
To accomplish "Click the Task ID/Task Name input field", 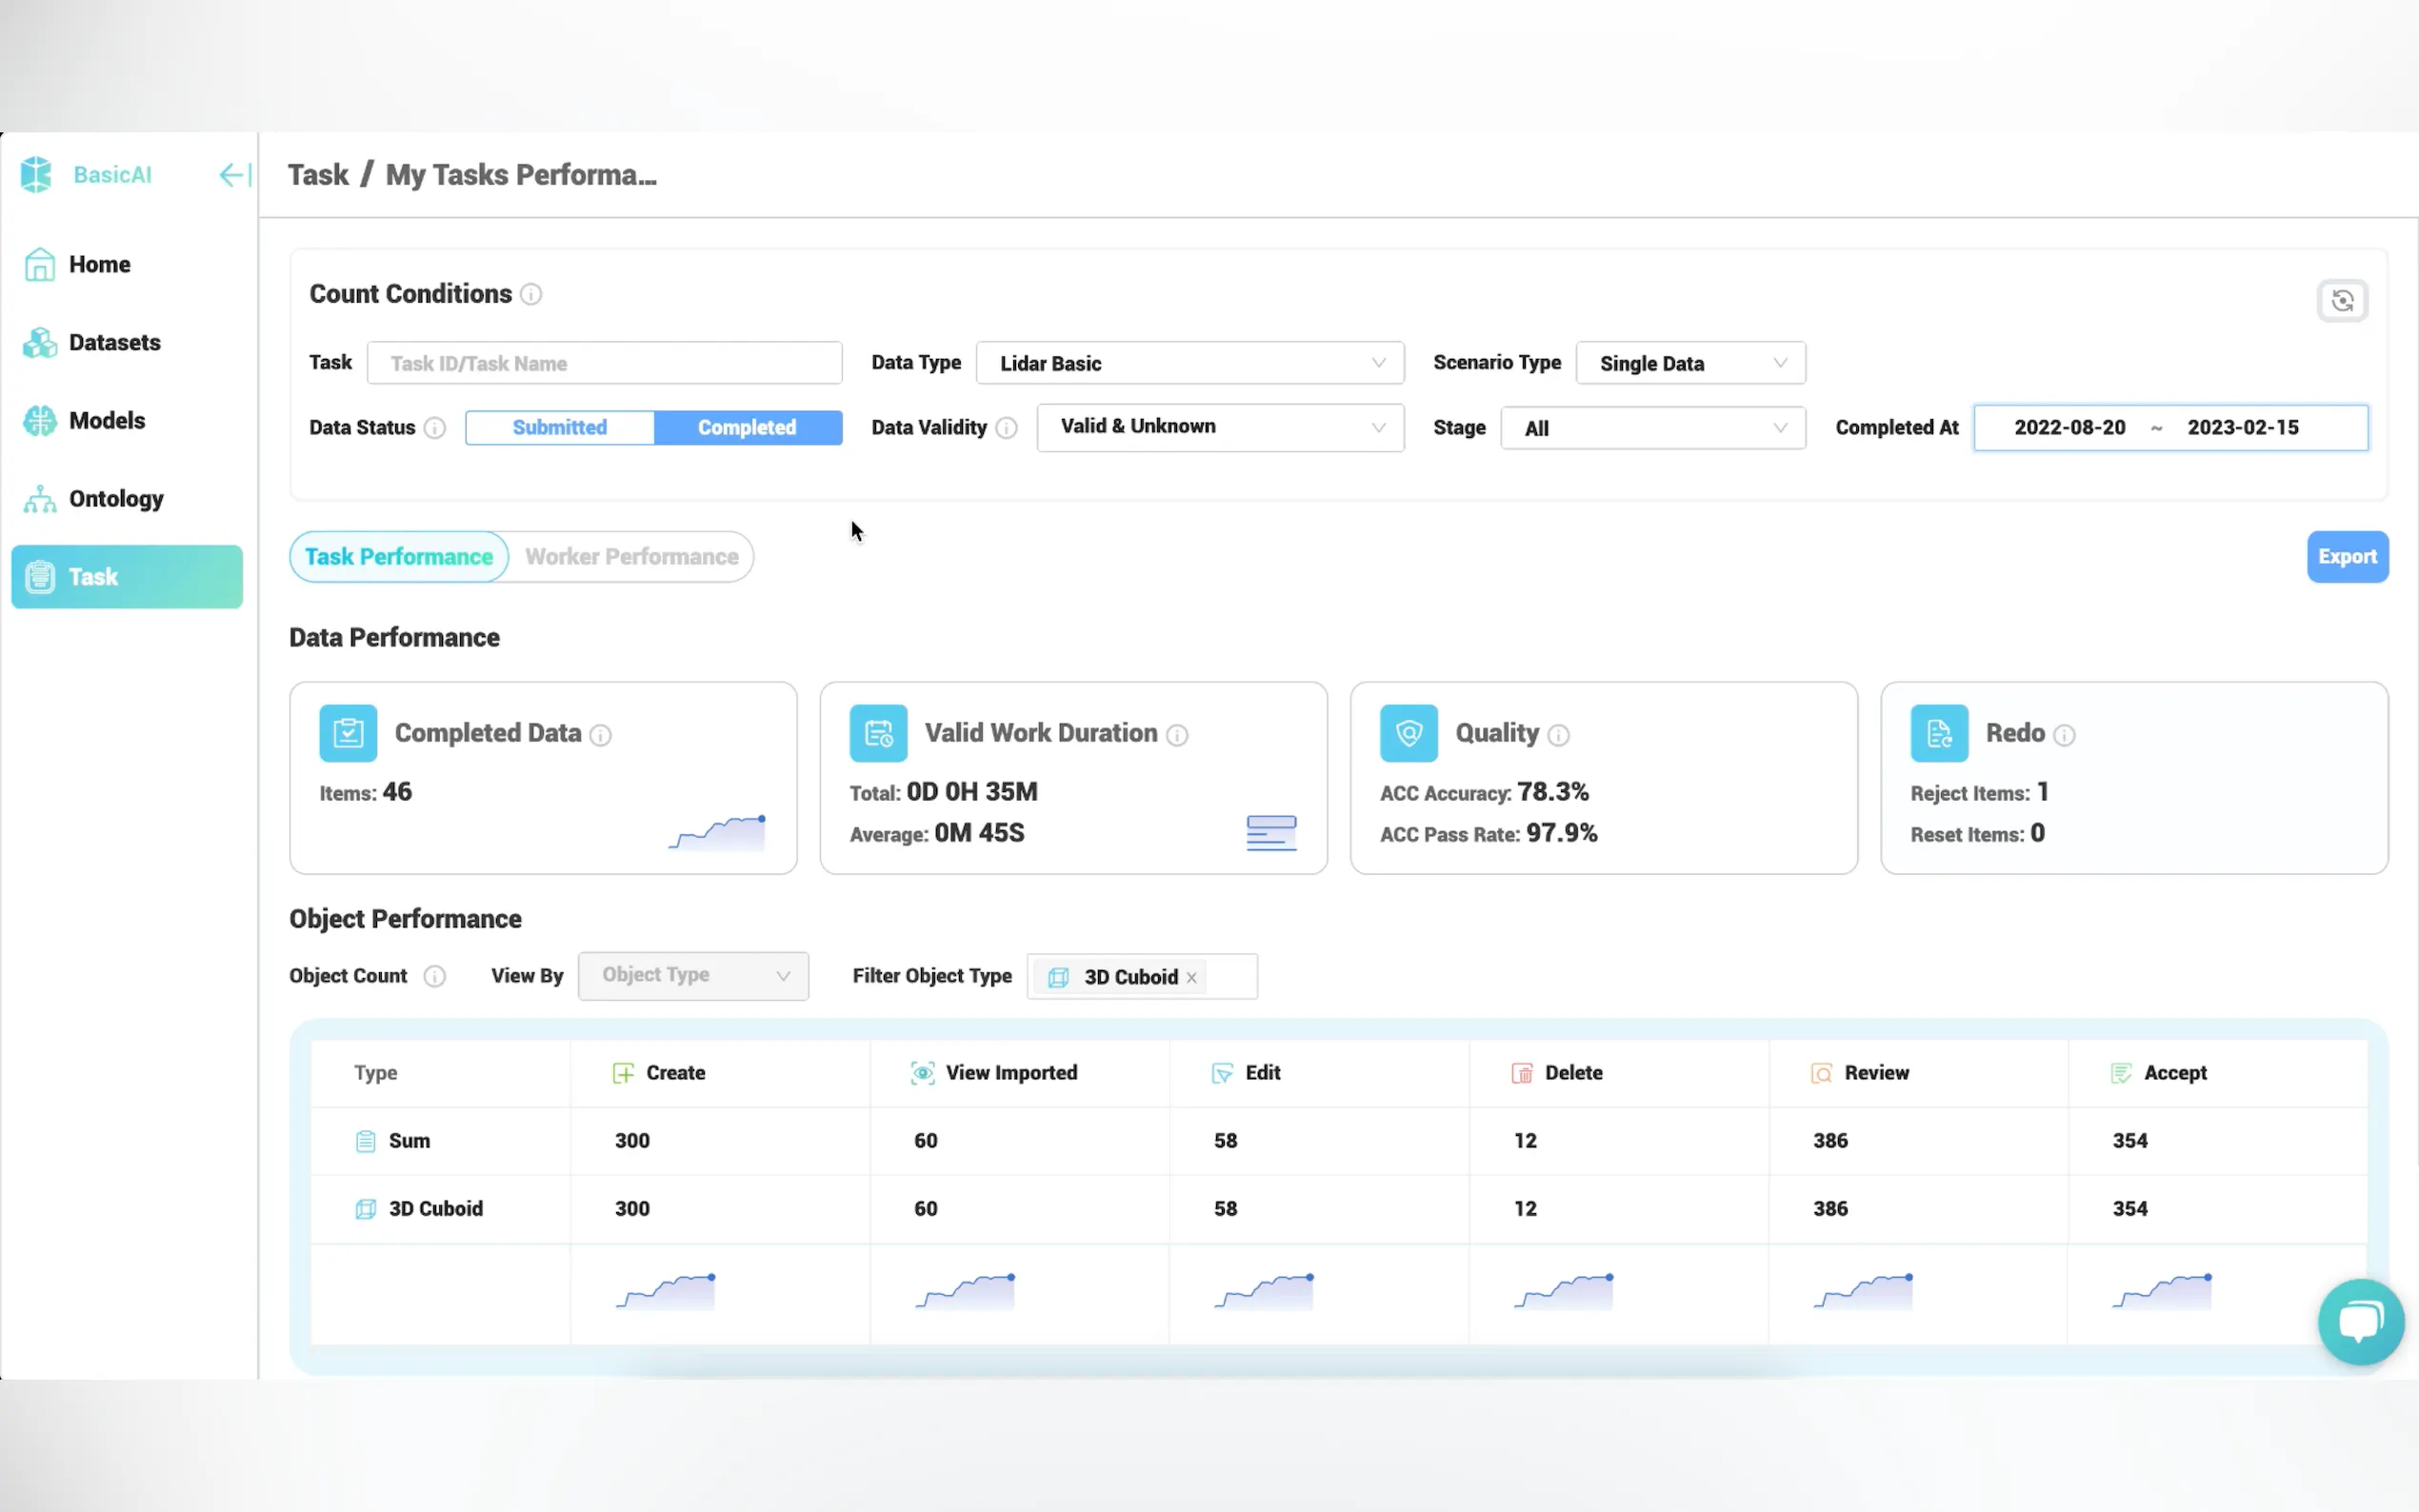I will click(604, 364).
